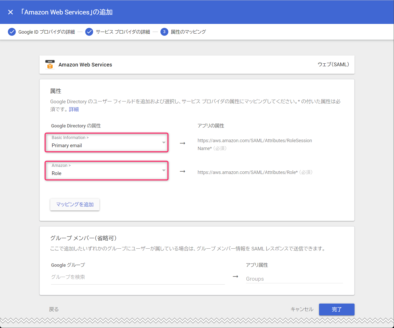The image size is (394, 328).
Task: Click the Google グループ column label
Action: pyautogui.click(x=68, y=265)
